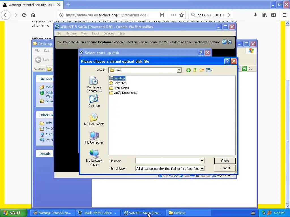
Task: Bookmark this page with star icon
Action: [x=182, y=15]
